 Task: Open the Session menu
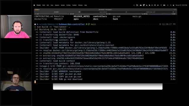[57, 5]
